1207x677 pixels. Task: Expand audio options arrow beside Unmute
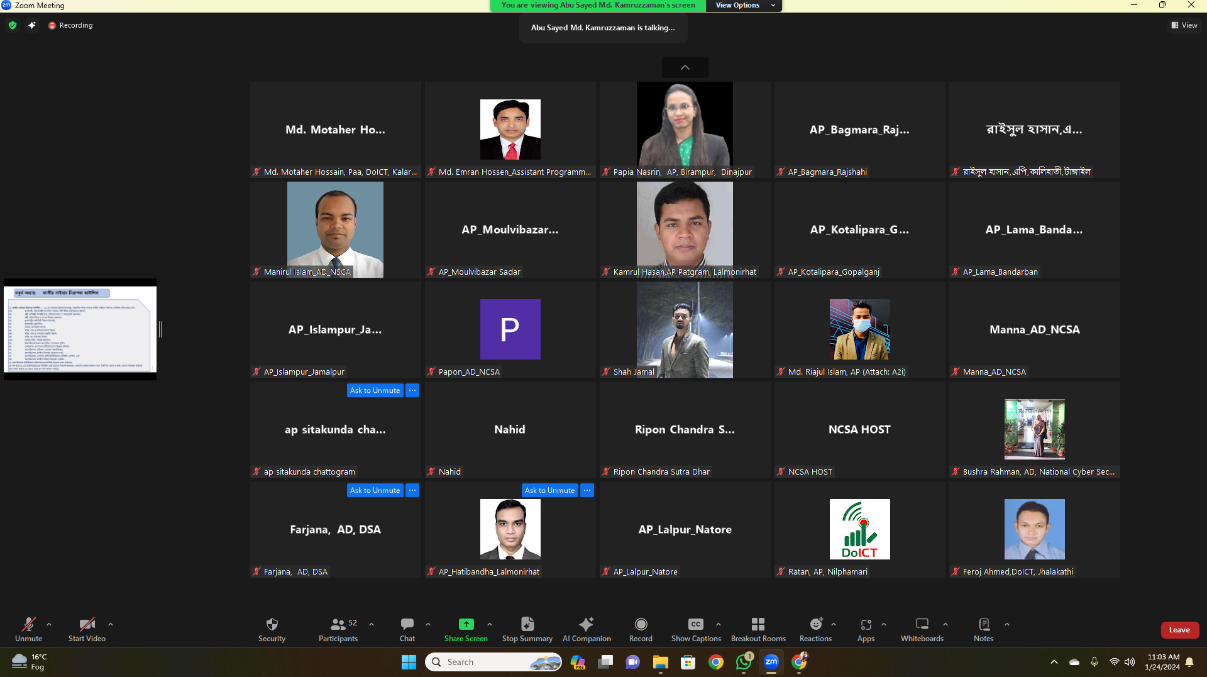click(49, 624)
